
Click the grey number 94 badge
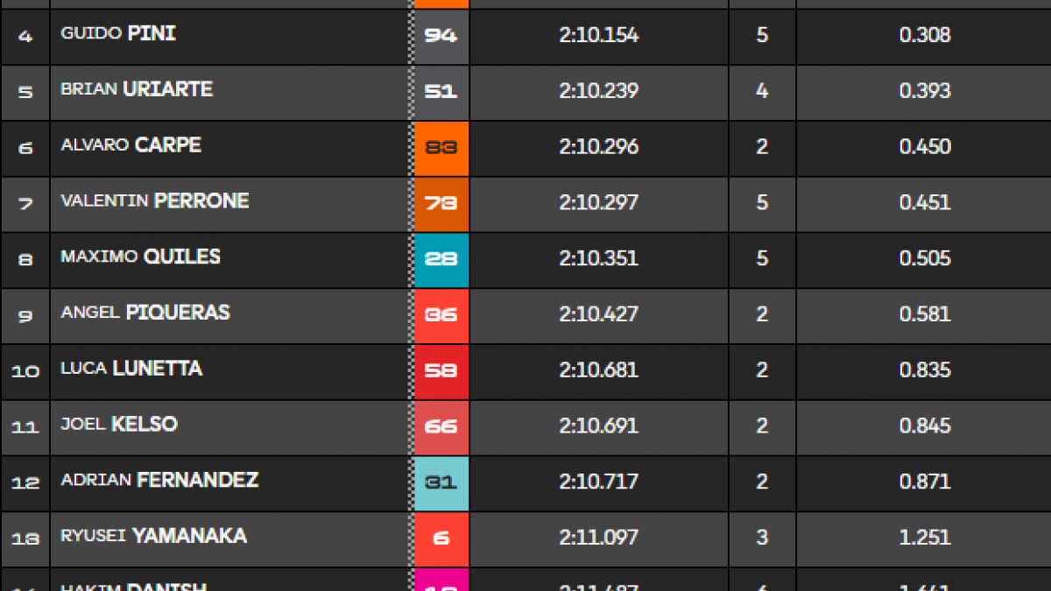coord(441,36)
